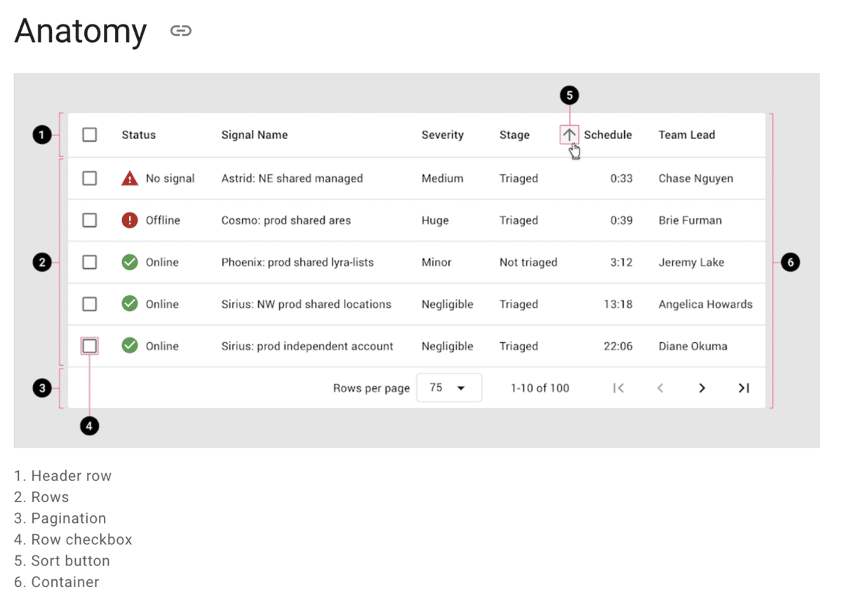The width and height of the screenshot is (842, 606).
Task: Select the Phoenix: prod shared lyra-lists cell
Action: pos(298,263)
